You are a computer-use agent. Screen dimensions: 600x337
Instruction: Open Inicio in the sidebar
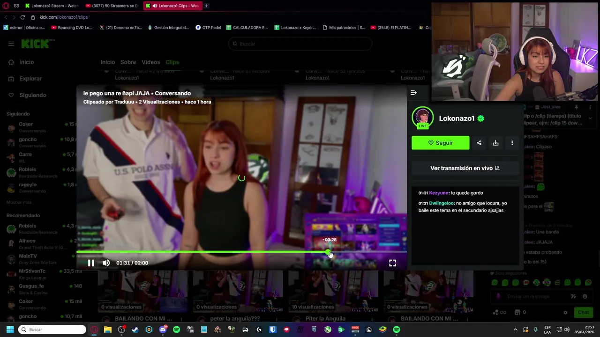click(27, 62)
